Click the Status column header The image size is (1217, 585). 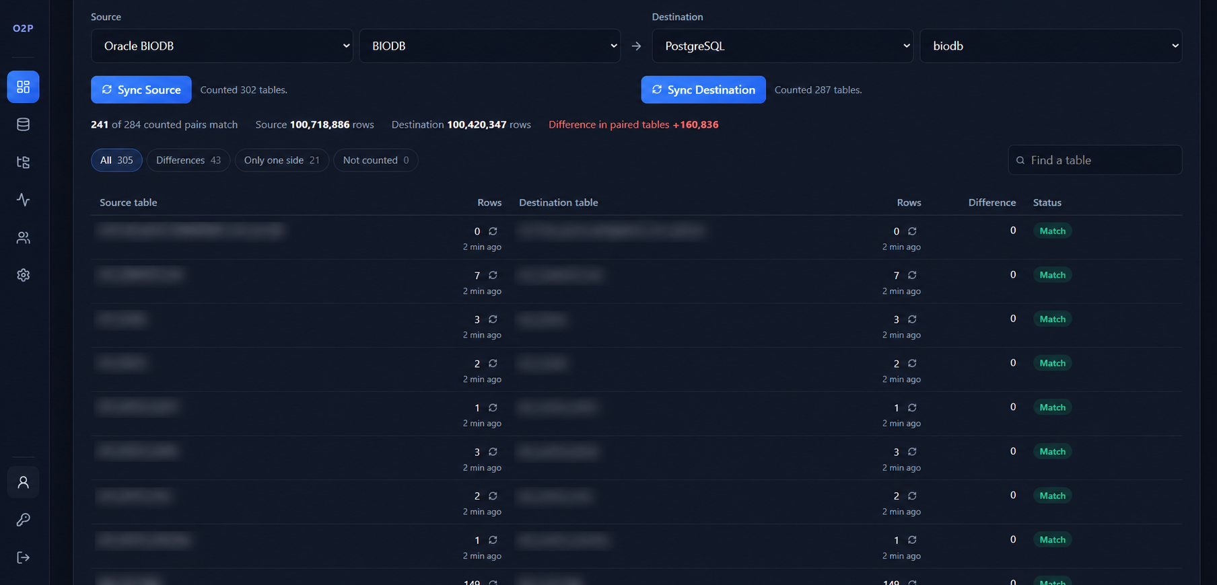coord(1047,202)
